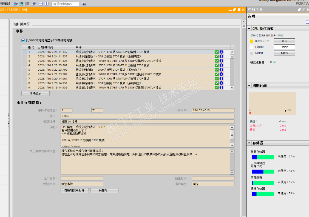This screenshot has width=309, height=217.
Task: Click the cross-reference X toolbar icon
Action: coord(34,4)
